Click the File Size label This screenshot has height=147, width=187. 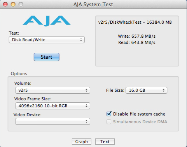pos(115,90)
